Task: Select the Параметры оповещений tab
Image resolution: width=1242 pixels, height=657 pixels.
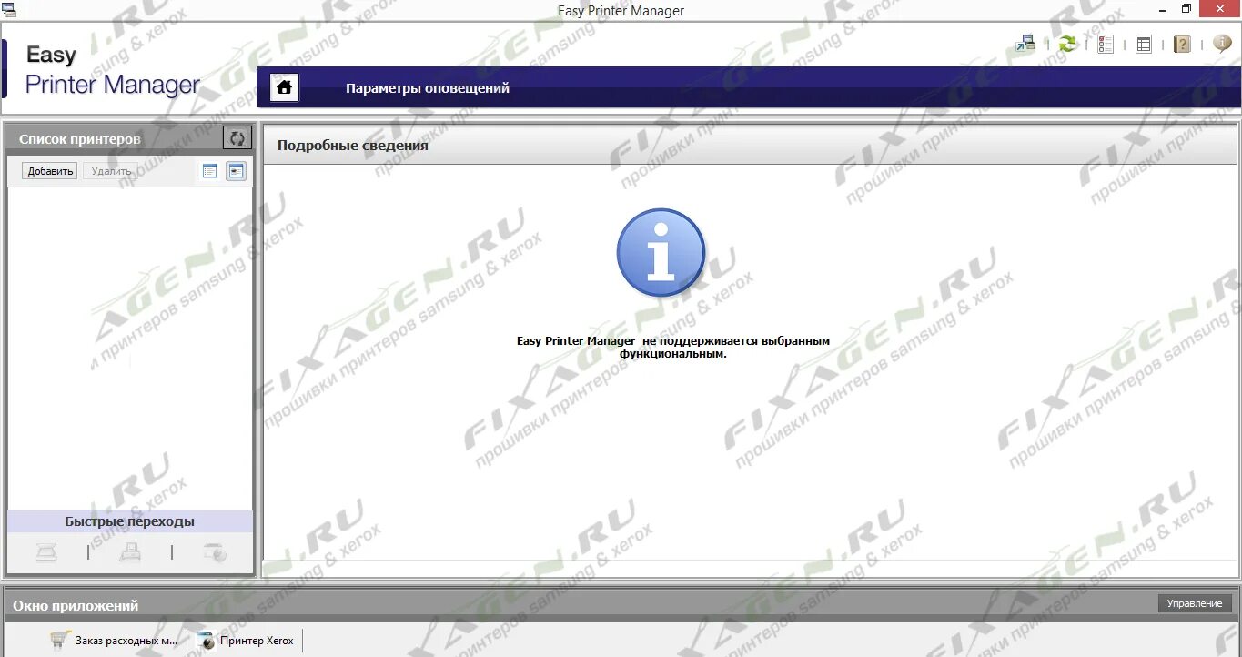Action: pos(428,88)
